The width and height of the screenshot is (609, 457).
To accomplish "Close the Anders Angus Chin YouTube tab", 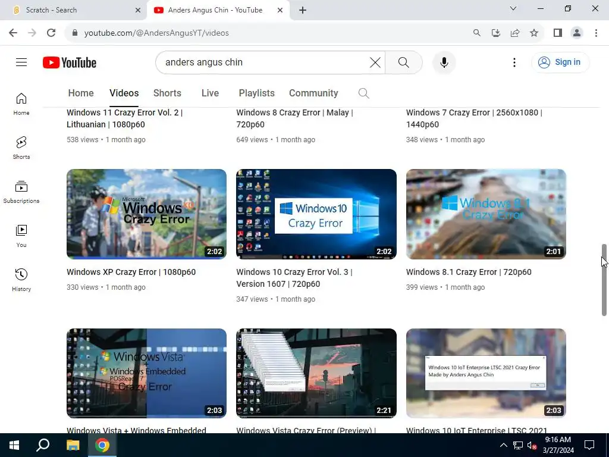I will (x=280, y=10).
